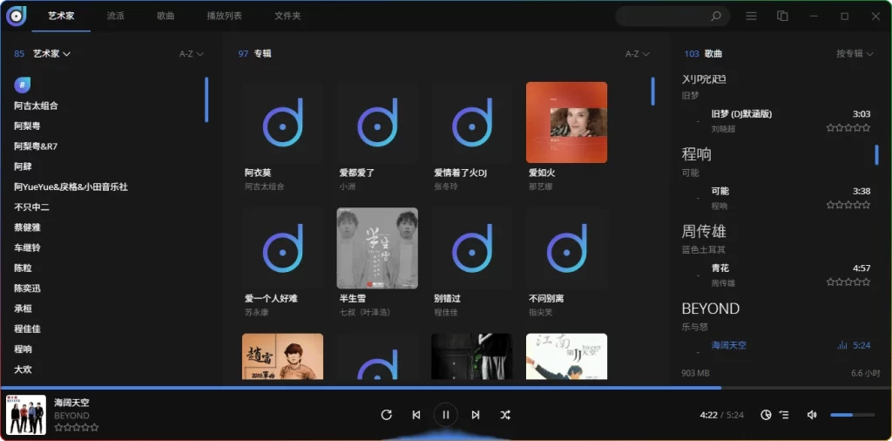
Task: Open the 别错过 album cover
Action: click(x=472, y=248)
